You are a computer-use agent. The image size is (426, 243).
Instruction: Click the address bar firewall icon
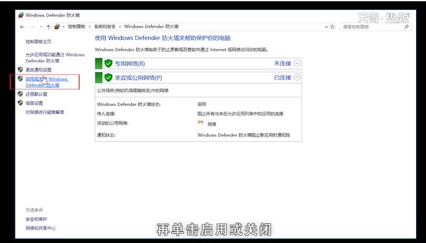click(x=57, y=27)
